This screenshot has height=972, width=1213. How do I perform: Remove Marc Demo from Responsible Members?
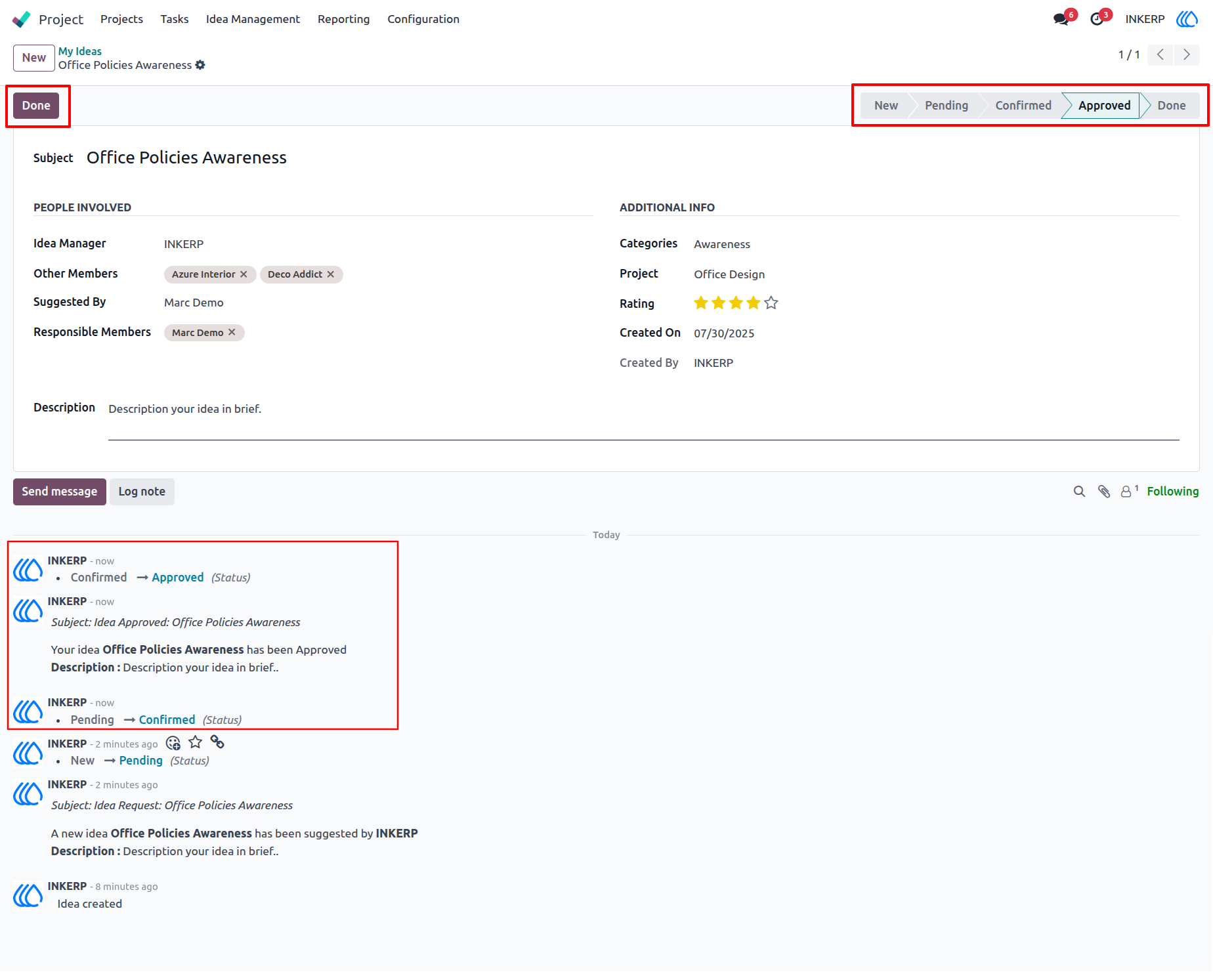pos(232,333)
